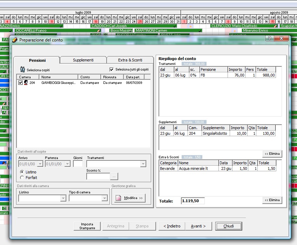Click the Sconto % input field
Image resolution: width=297 pixels, height=245 pixels.
pyautogui.click(x=98, y=176)
